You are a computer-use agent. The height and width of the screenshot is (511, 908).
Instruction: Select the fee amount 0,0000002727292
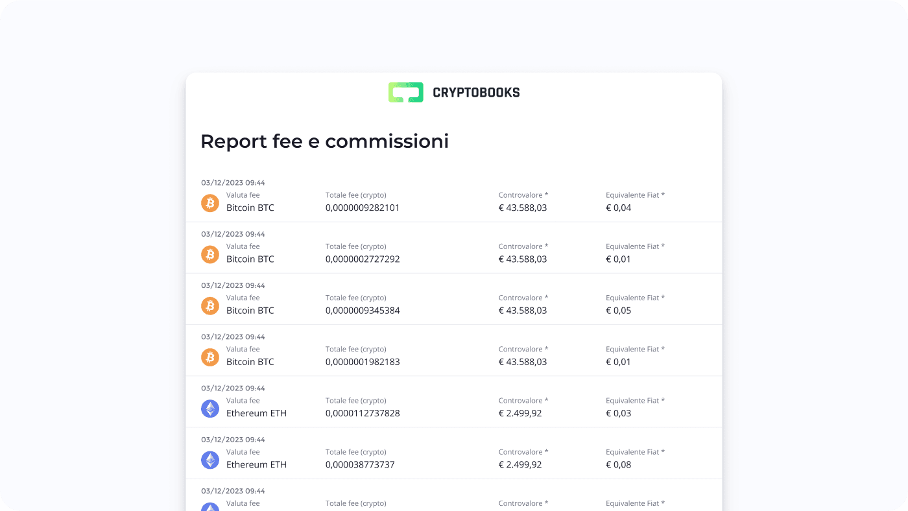click(363, 259)
